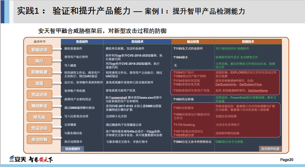Select the 获得用户名密码凭证 cell
The width and height of the screenshot is (305, 167).
[x=78, y=99]
